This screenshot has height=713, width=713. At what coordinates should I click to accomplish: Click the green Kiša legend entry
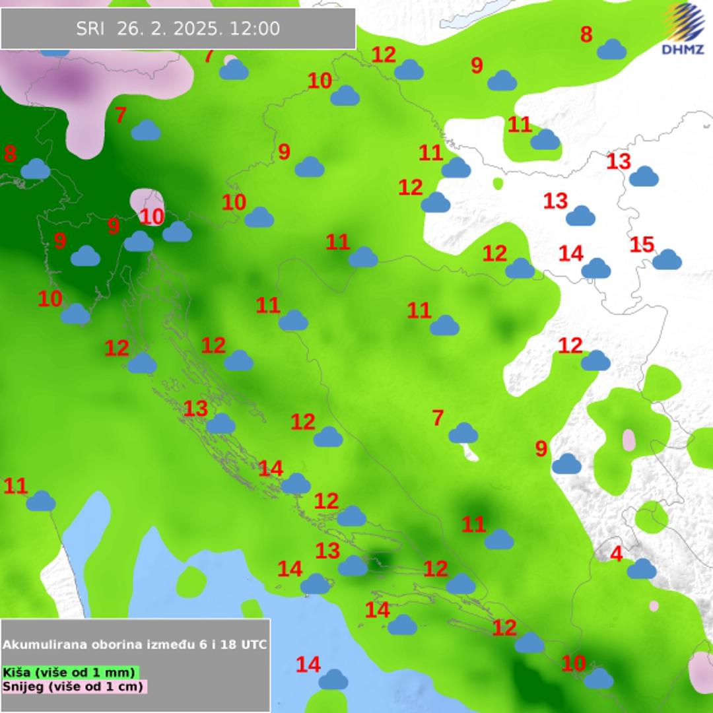pyautogui.click(x=69, y=672)
